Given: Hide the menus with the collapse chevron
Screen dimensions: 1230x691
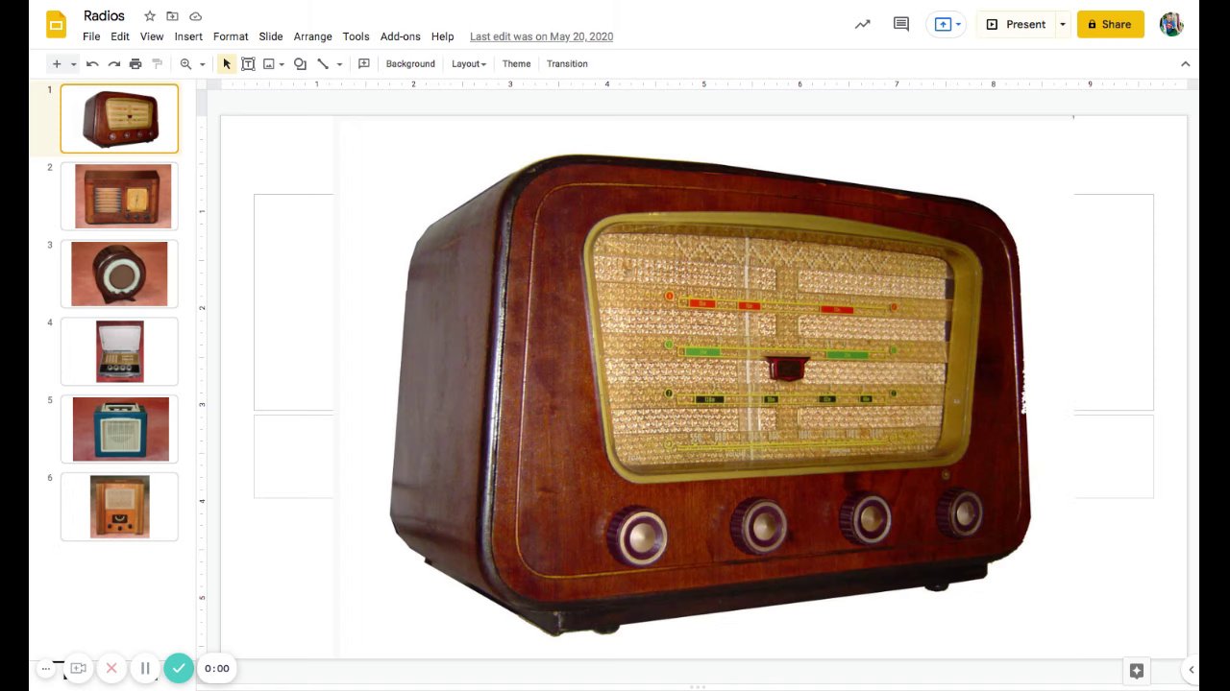Looking at the screenshot, I should [x=1185, y=64].
